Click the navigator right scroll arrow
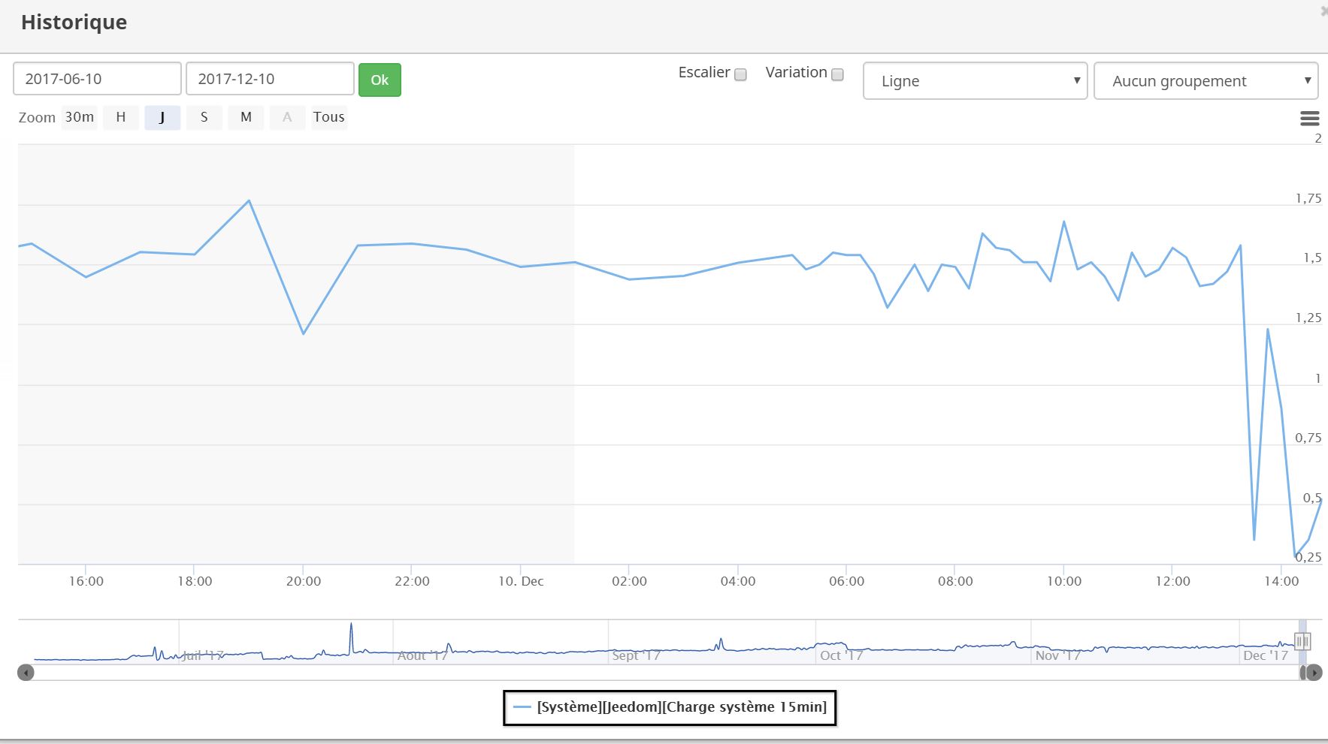The height and width of the screenshot is (744, 1328). 1314,673
